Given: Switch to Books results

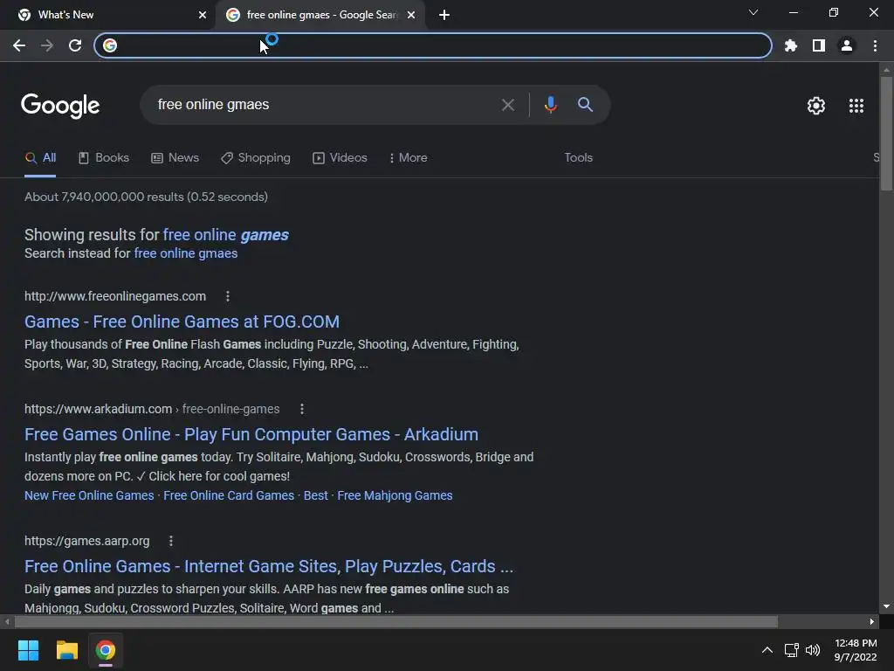Looking at the screenshot, I should [x=104, y=158].
